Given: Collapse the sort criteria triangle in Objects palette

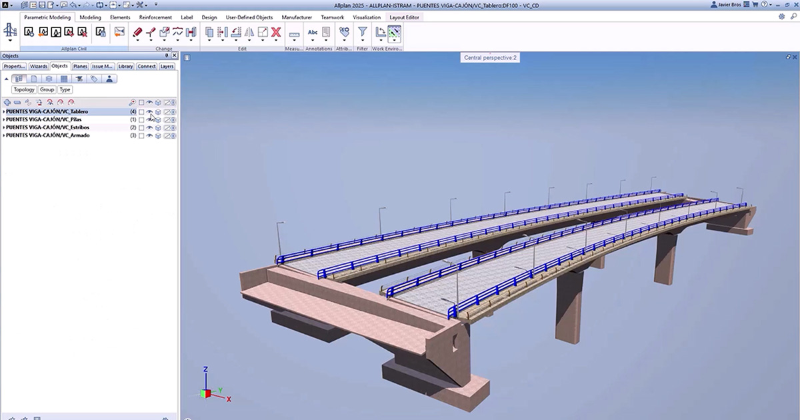Looking at the screenshot, I should pyautogui.click(x=6, y=79).
